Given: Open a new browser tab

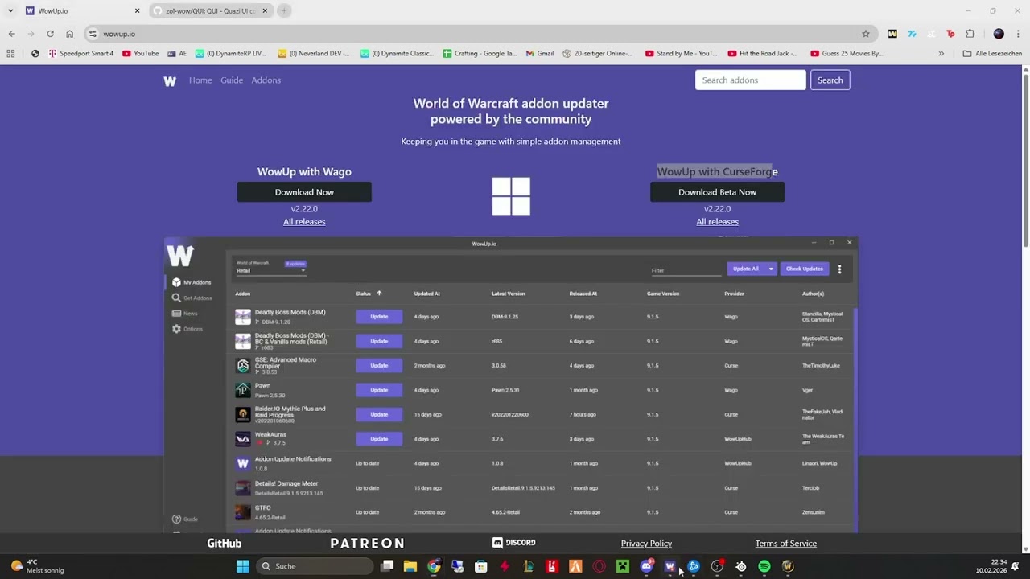Looking at the screenshot, I should [284, 11].
